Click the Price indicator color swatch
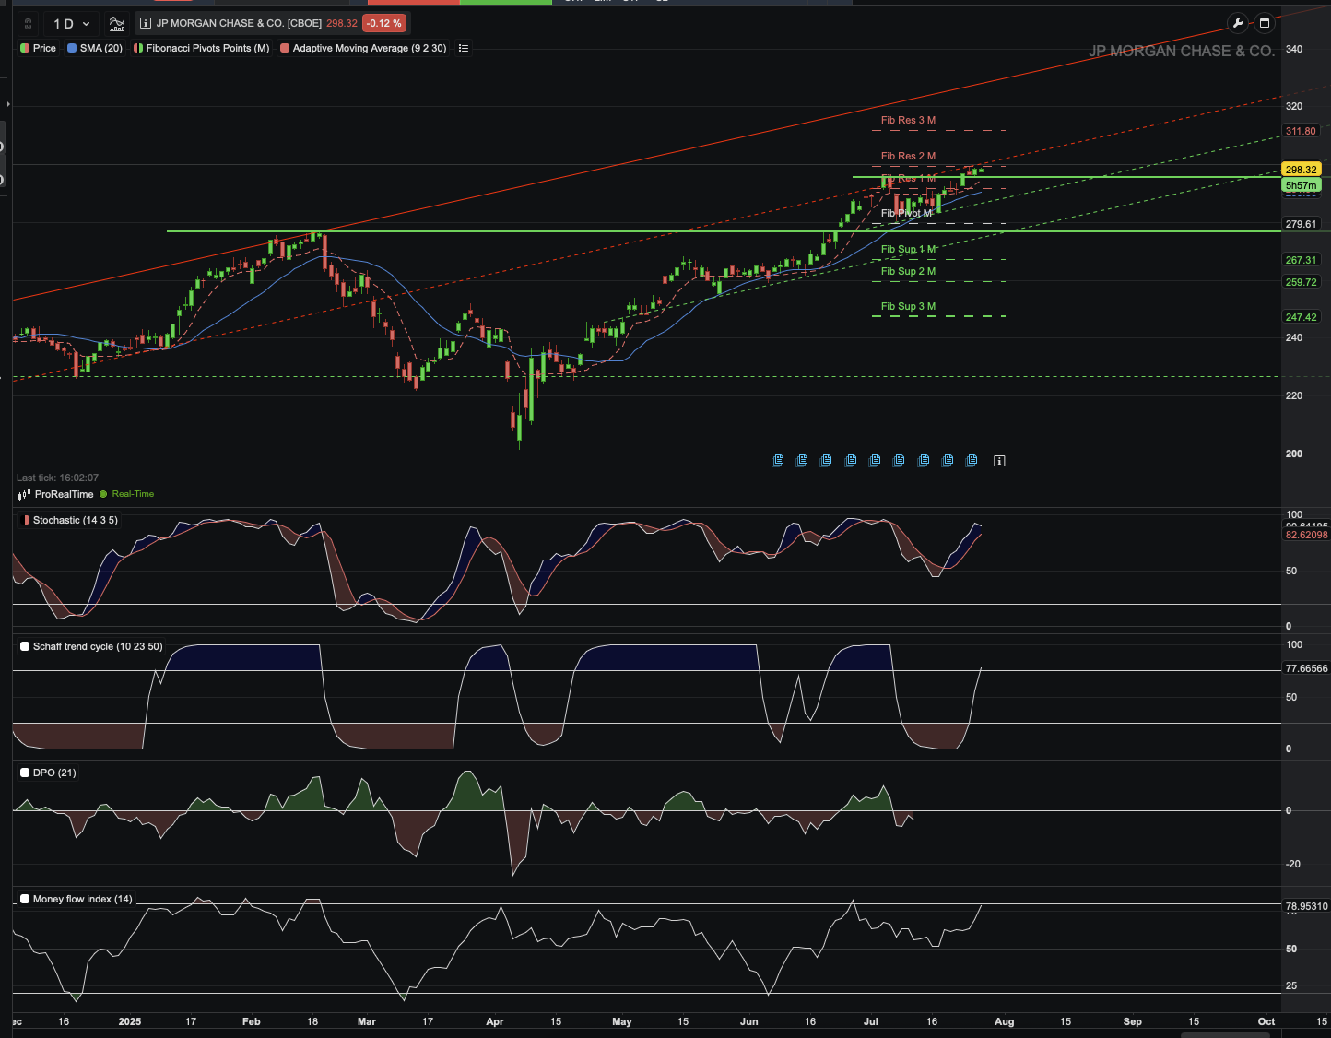The image size is (1331, 1038). coord(25,48)
